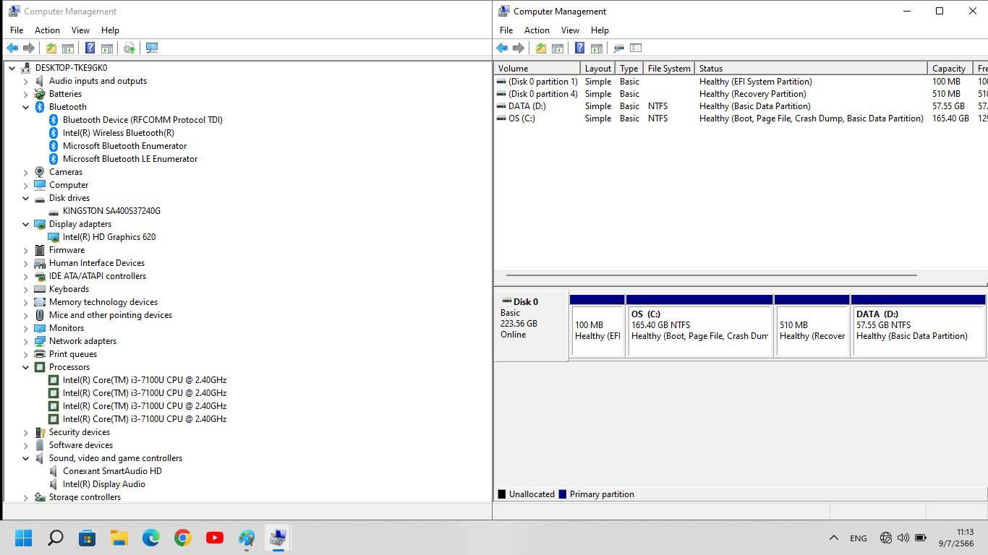Open Help menu in right window

600,30
